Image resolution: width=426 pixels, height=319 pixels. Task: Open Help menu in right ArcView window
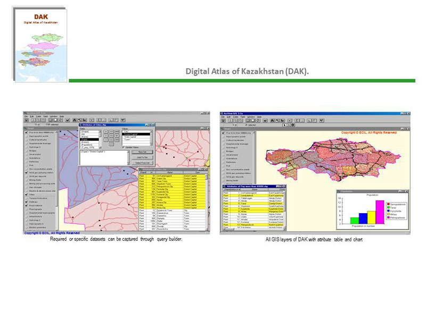259,117
